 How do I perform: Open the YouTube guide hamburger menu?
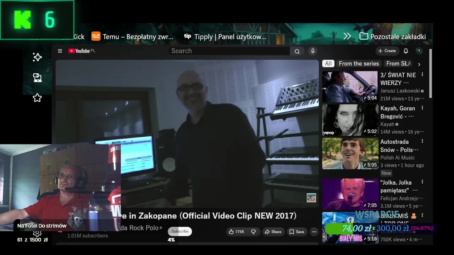pos(60,51)
